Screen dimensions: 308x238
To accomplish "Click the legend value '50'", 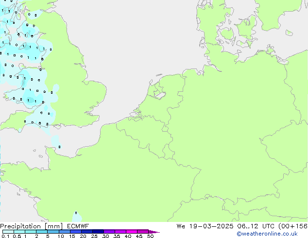I will pyautogui.click(x=150, y=236).
